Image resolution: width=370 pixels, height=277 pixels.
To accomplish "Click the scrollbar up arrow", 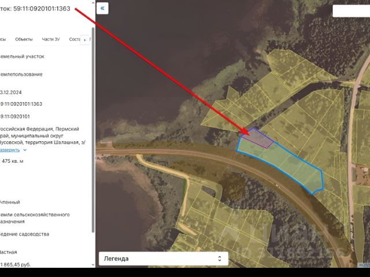I will (92, 3).
